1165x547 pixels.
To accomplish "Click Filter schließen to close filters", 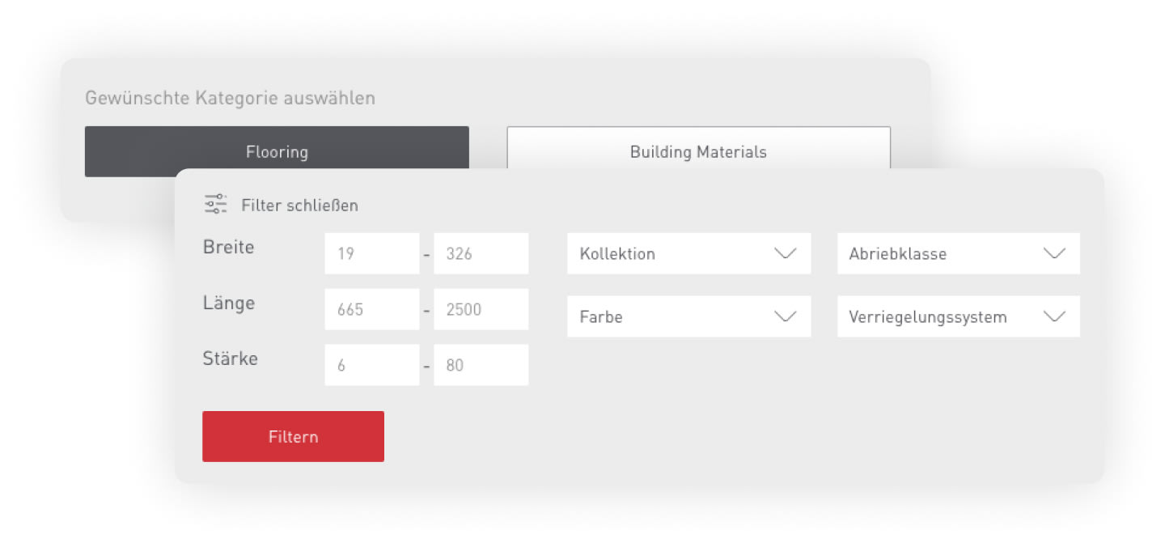I will pos(299,205).
